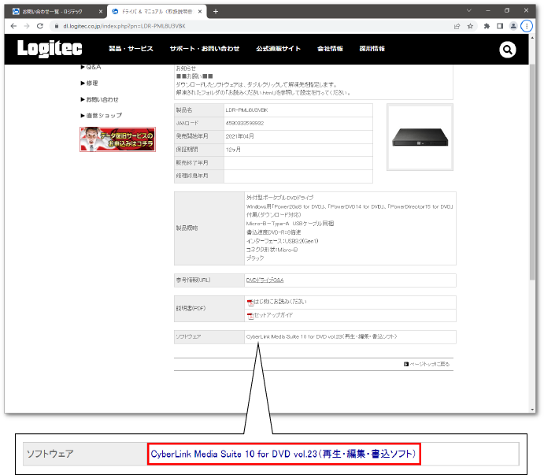Screen dimensions: 544x475
Task: Click the browser back arrow
Action: 14,26
